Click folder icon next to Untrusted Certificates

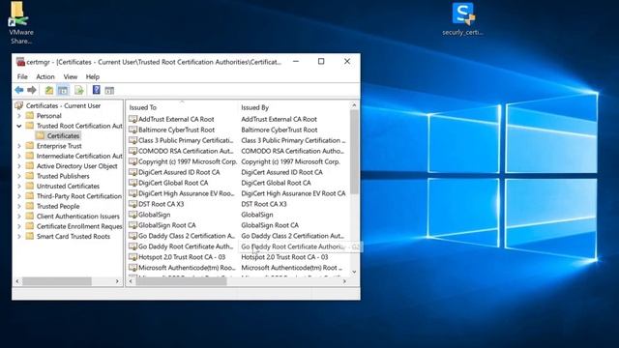pyautogui.click(x=30, y=186)
